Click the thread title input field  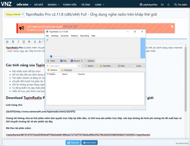(x=106, y=14)
